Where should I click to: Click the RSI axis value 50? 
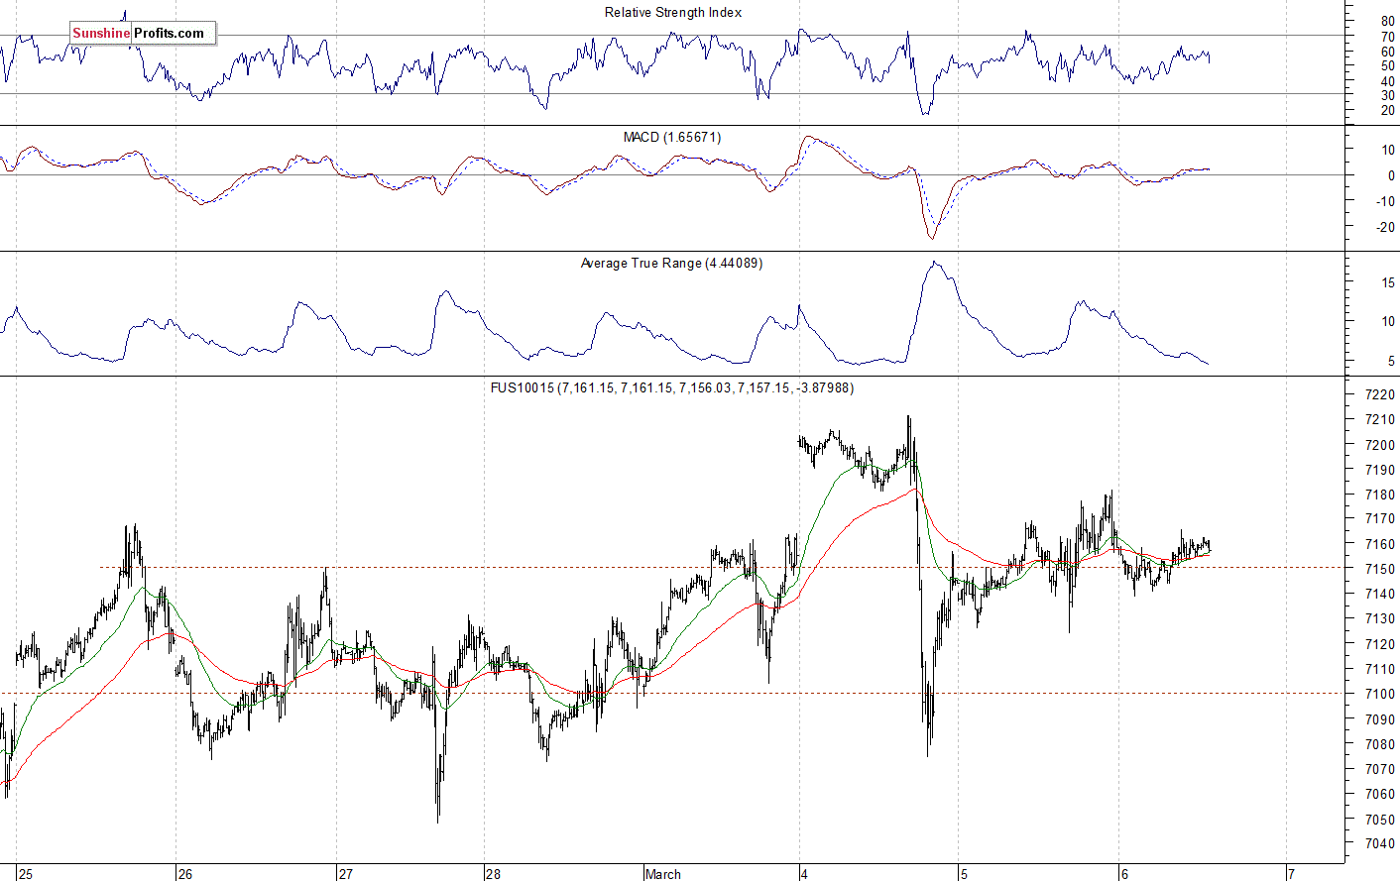pos(1388,65)
